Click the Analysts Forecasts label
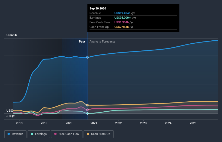Screen dimensions: 222x142 click(x=102, y=41)
